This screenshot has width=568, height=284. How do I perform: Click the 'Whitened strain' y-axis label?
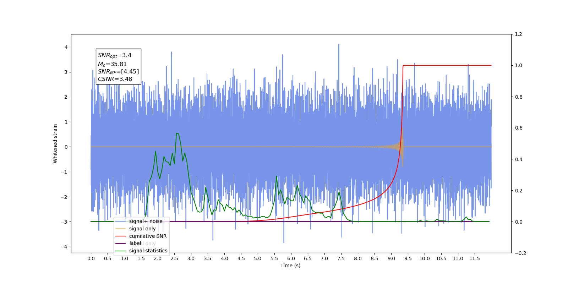point(55,143)
